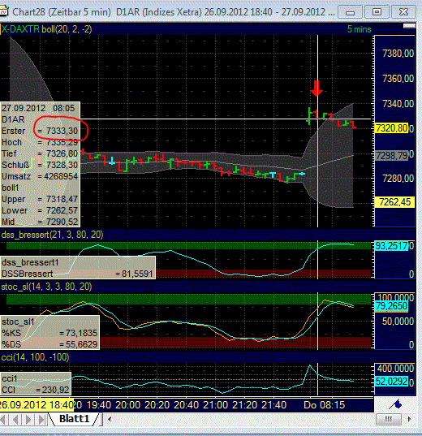
Task: Click the dss_bressert(21, 3, 80, 20) pane header
Action: (52, 235)
